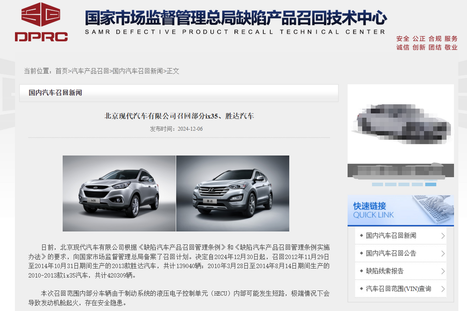
Task: Click the ix35 car photo
Action: (119, 193)
